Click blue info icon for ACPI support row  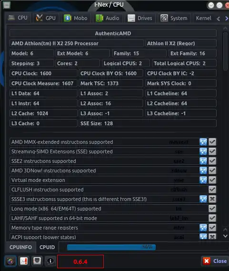click(203, 236)
